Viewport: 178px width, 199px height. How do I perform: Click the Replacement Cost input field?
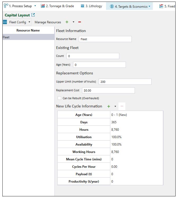click(x=108, y=91)
